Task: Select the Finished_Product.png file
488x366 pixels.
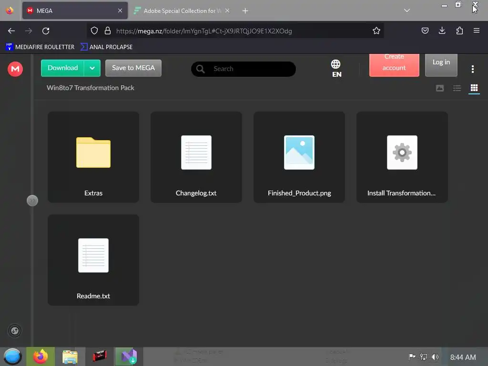Action: [299, 157]
